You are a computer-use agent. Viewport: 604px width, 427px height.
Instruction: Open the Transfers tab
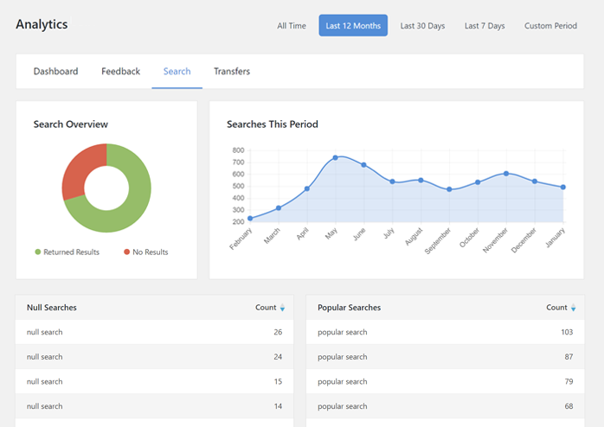point(232,72)
